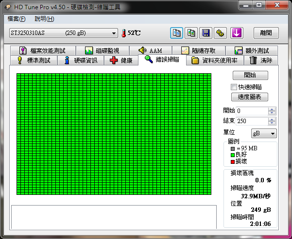Image resolution: width=292 pixels, height=239 pixels.
Task: Click the 2:01:06 scan time value
Action: tap(260, 224)
